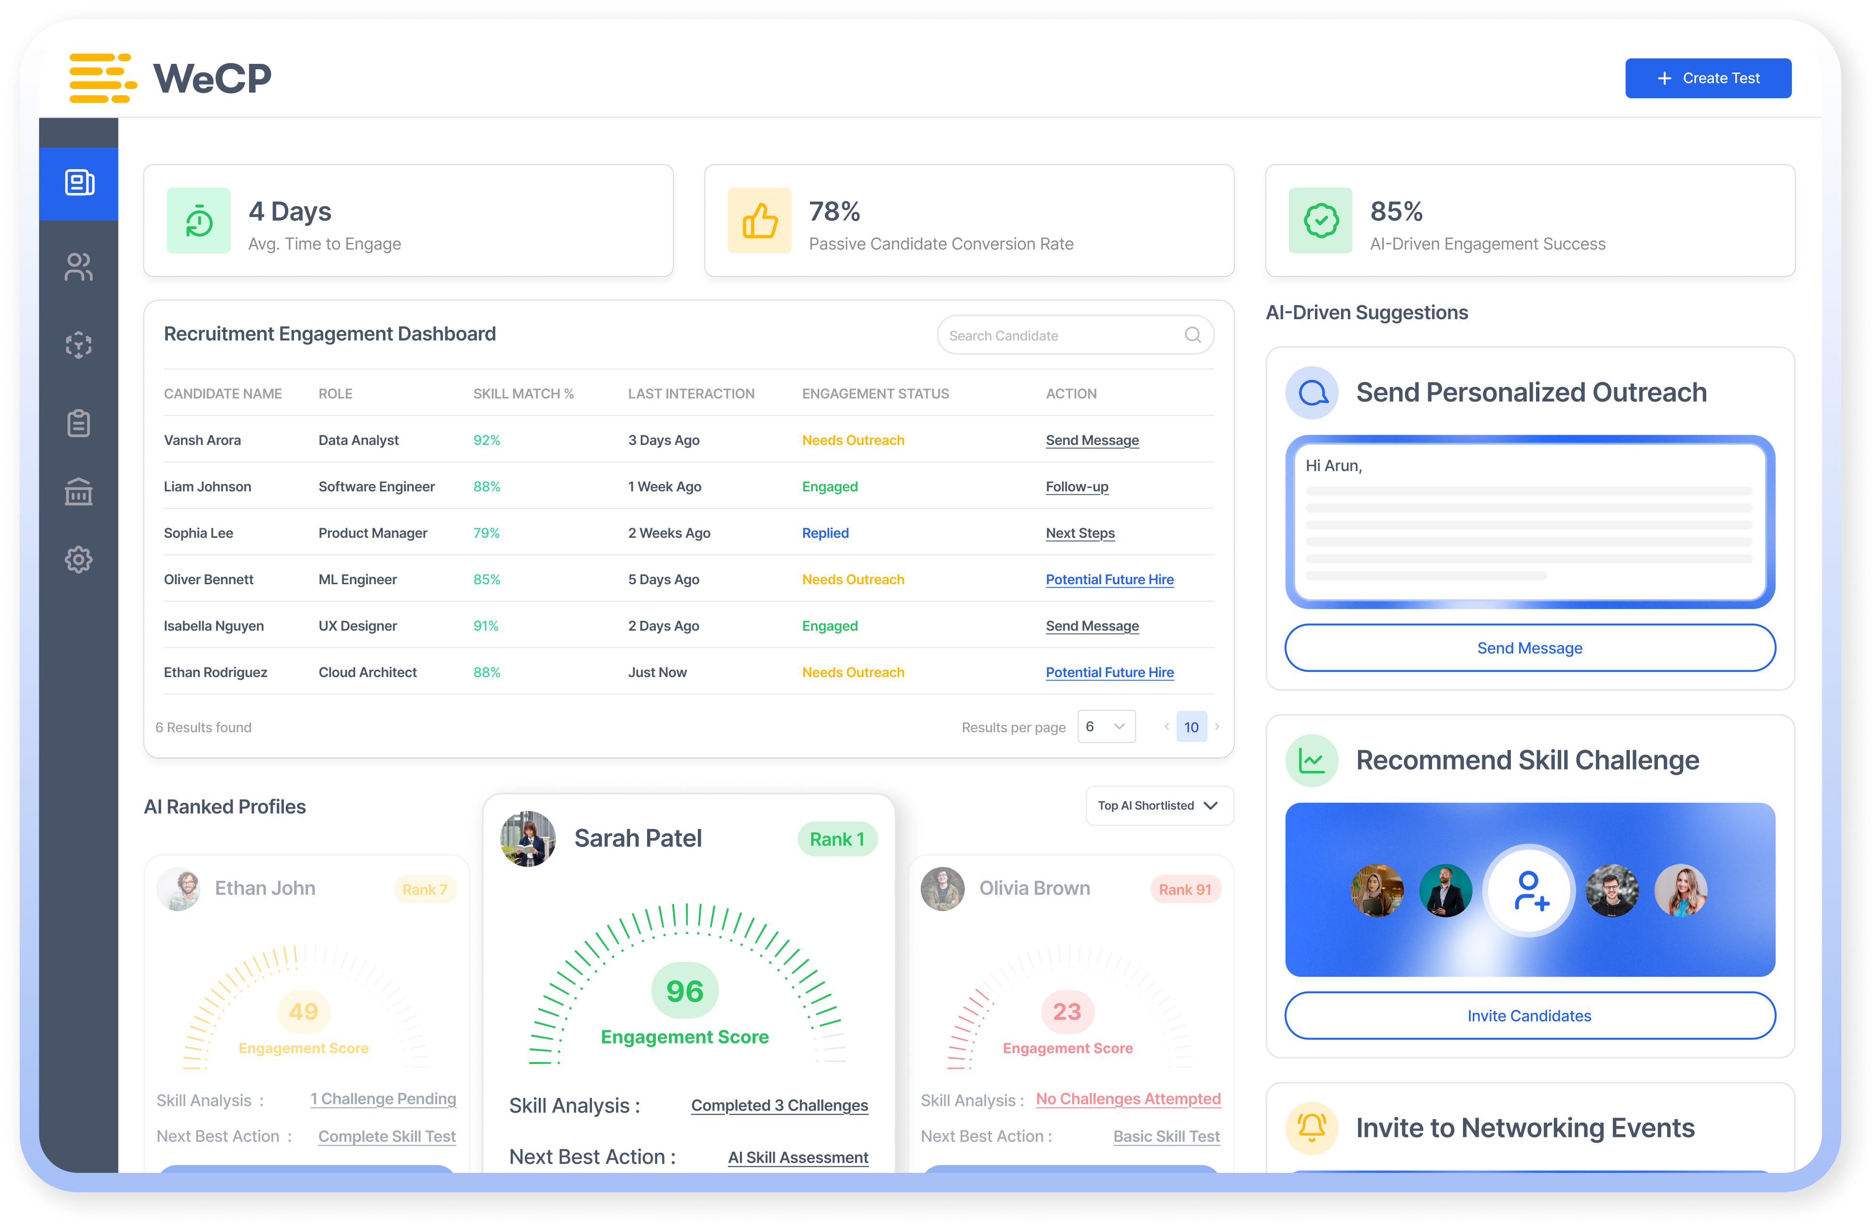Open 1 Challenge Pending link
Viewport: 1876px width, 1227px height.
pos(383,1099)
